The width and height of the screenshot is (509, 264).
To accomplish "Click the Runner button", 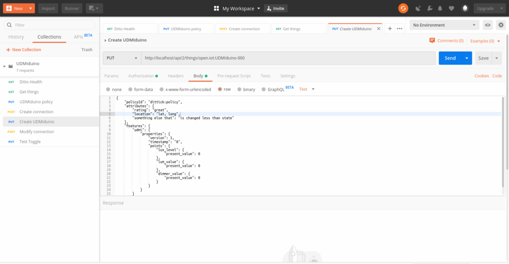I will coord(72,8).
